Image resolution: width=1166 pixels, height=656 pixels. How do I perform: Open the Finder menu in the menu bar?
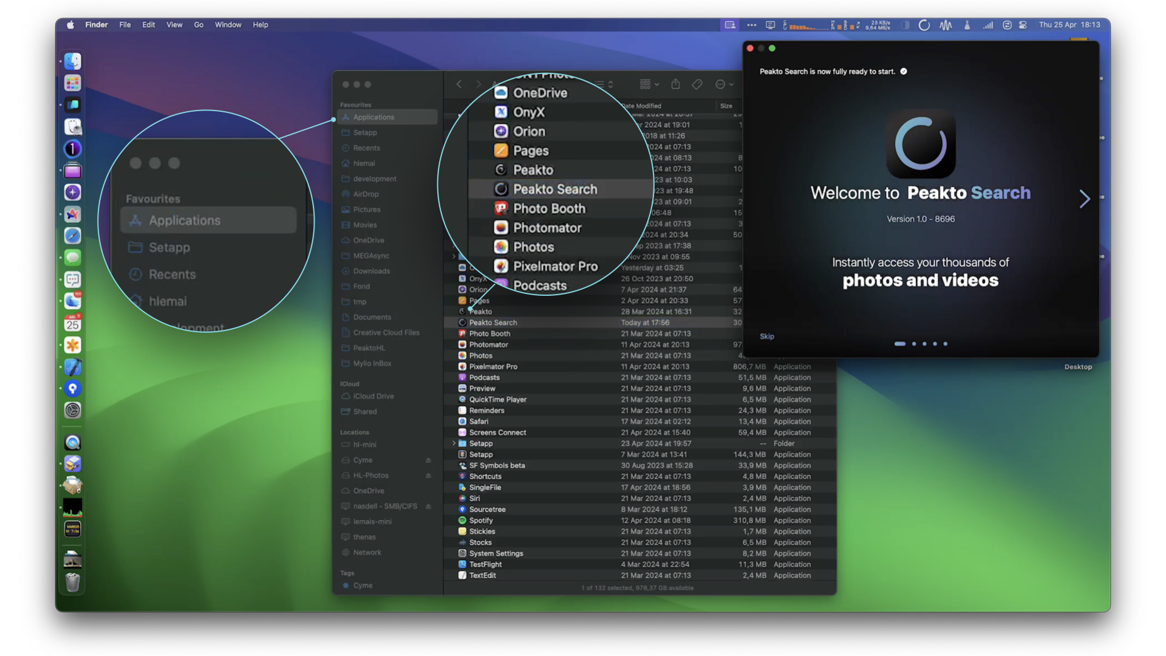click(96, 25)
